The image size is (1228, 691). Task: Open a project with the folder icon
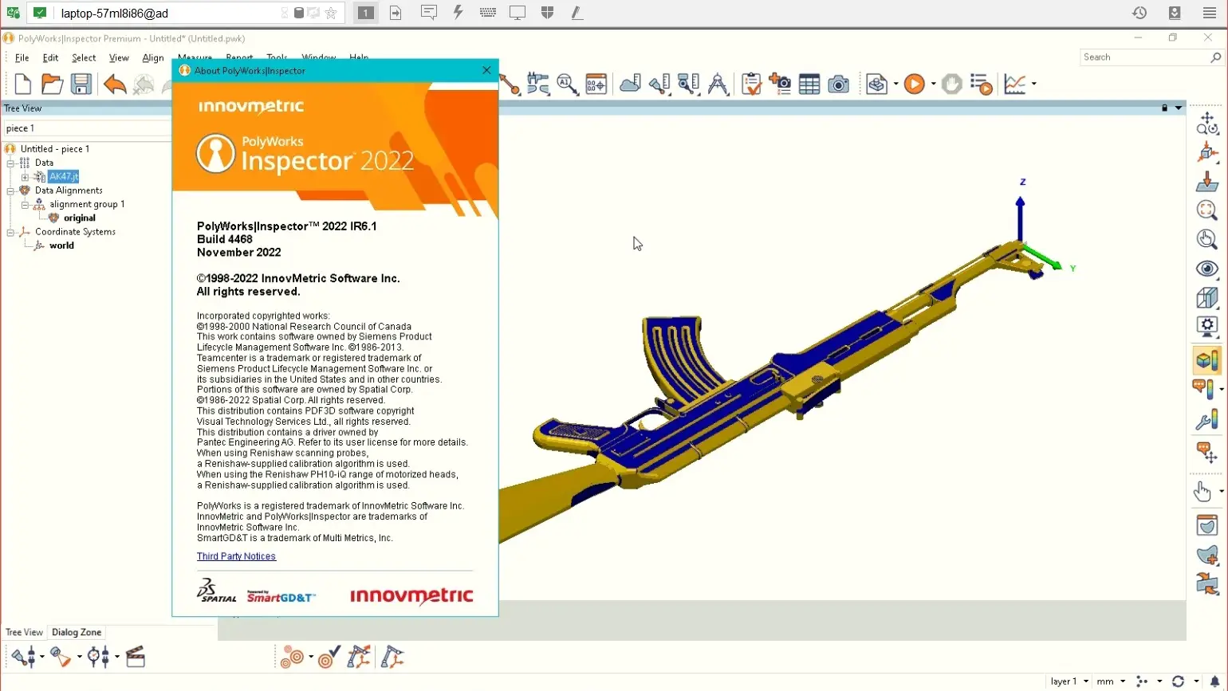52,84
